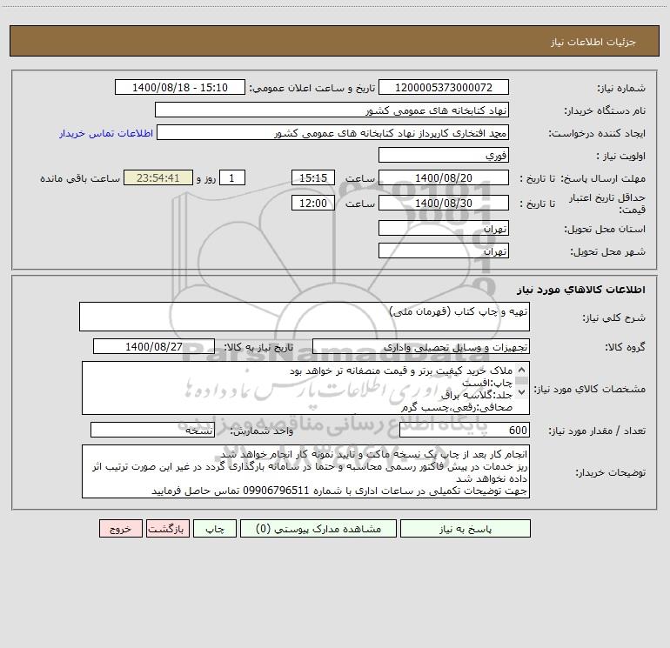Click the چاپ print button

tap(215, 529)
